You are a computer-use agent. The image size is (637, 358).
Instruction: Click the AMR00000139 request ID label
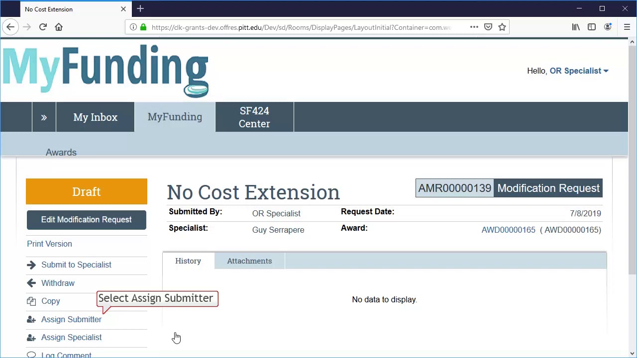[x=454, y=188]
